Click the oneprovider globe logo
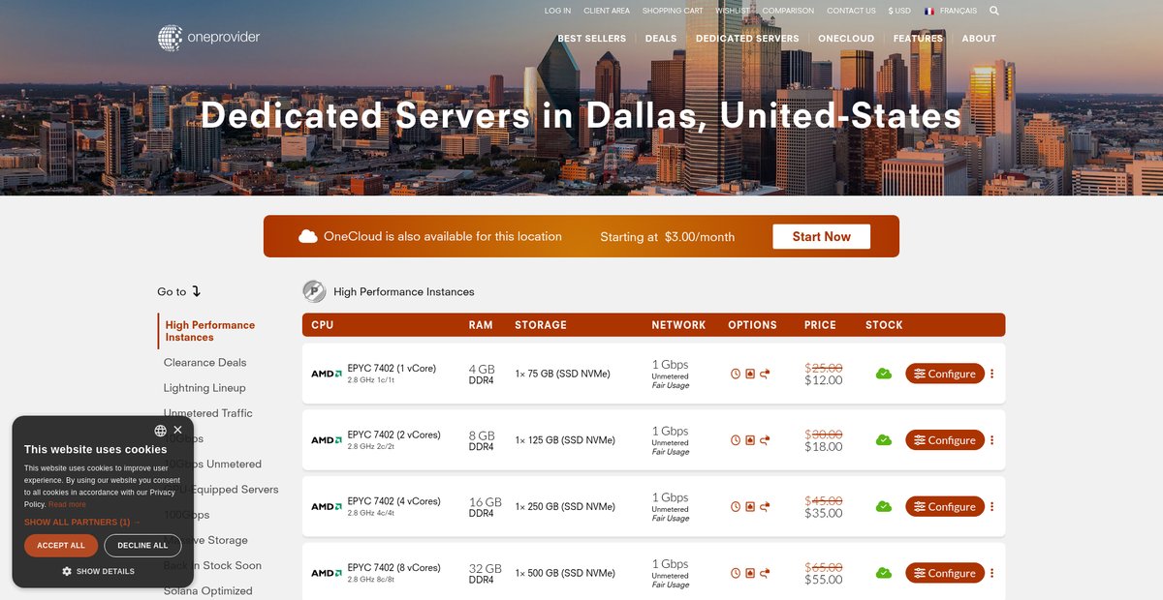Viewport: 1163px width, 600px height. [x=171, y=38]
